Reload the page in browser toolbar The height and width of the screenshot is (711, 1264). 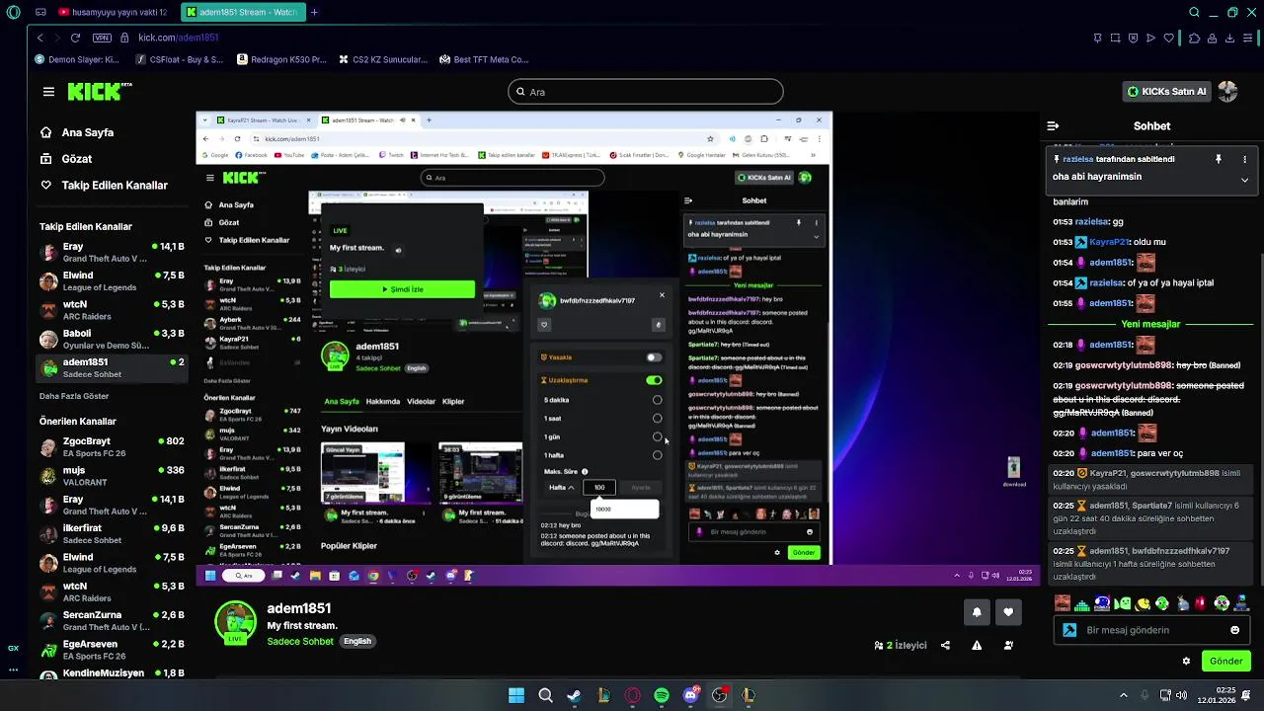pos(75,38)
